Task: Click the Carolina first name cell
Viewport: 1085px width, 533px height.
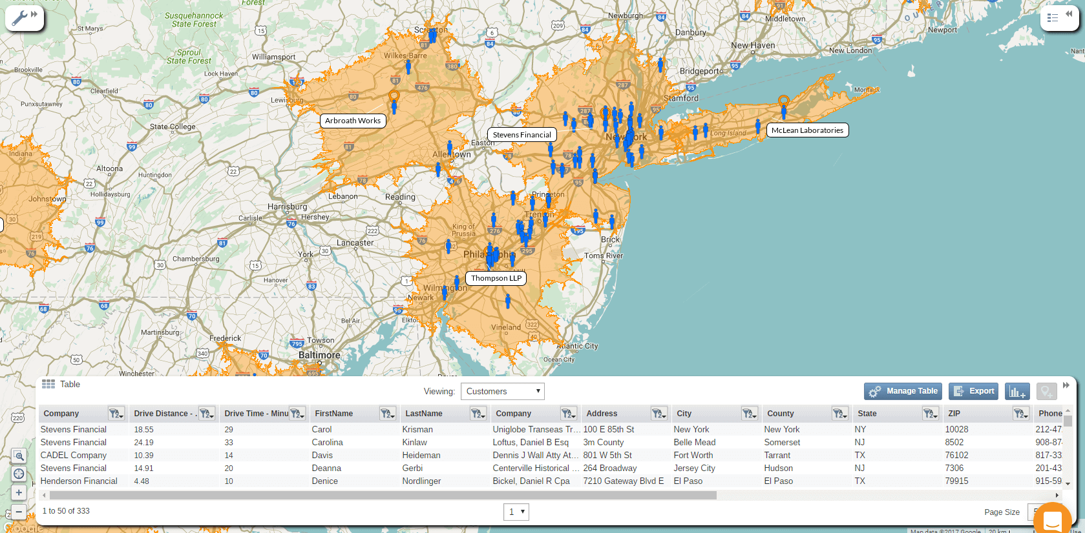Action: [x=327, y=442]
